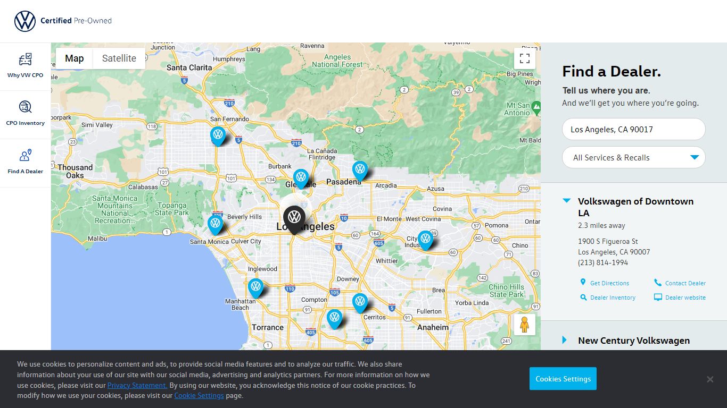The height and width of the screenshot is (408, 727).
Task: Click Volkswagen of Downtown LA title
Action: pos(635,207)
